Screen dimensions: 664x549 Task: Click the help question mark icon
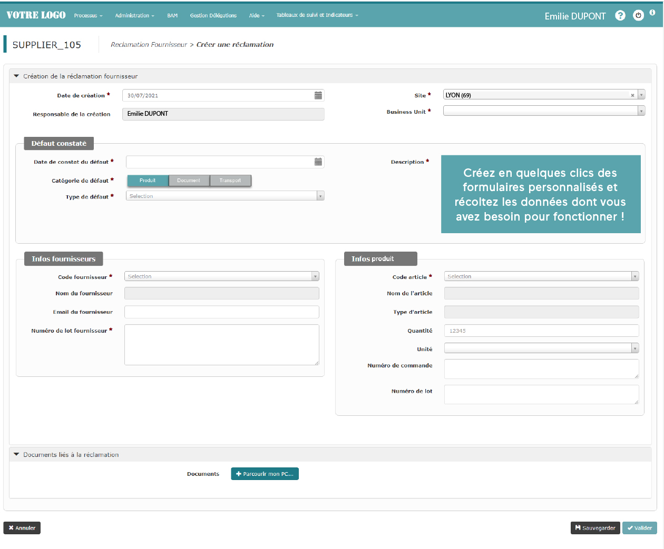point(620,15)
